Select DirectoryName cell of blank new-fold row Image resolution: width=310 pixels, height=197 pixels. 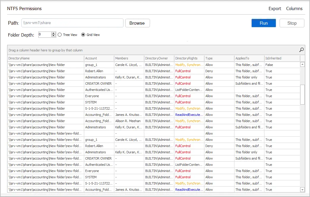46,133
